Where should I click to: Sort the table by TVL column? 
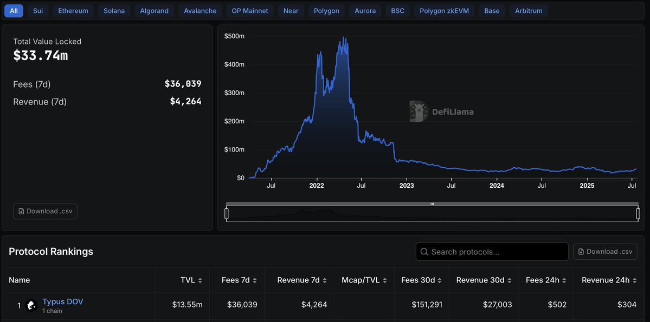191,280
